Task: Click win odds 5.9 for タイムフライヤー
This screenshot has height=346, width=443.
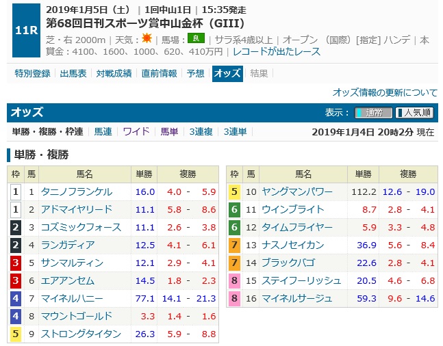Action: [369, 228]
